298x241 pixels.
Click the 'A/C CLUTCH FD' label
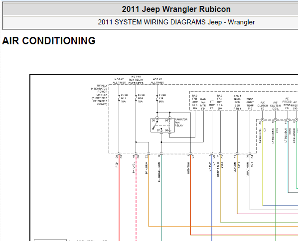[x=263, y=106]
